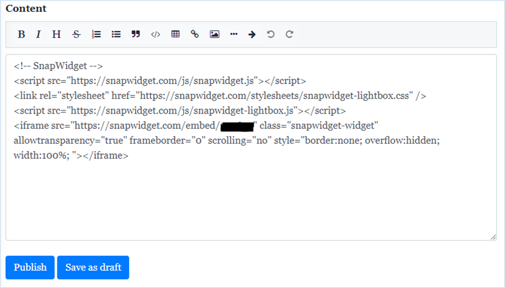
Task: Click the 'Content' heading label
Action: tap(26, 9)
